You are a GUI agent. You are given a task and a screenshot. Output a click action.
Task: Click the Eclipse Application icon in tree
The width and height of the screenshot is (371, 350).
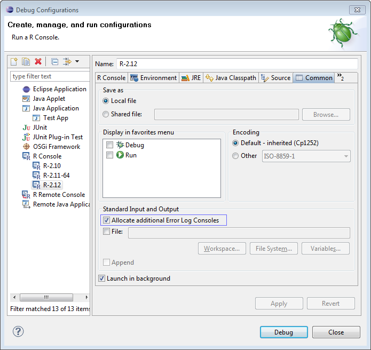(x=26, y=89)
